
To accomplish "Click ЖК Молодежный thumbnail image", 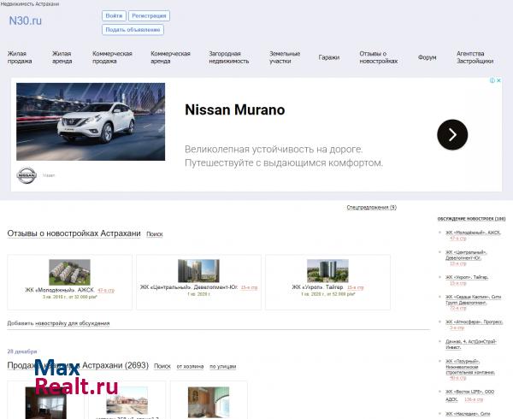I will point(69,272).
